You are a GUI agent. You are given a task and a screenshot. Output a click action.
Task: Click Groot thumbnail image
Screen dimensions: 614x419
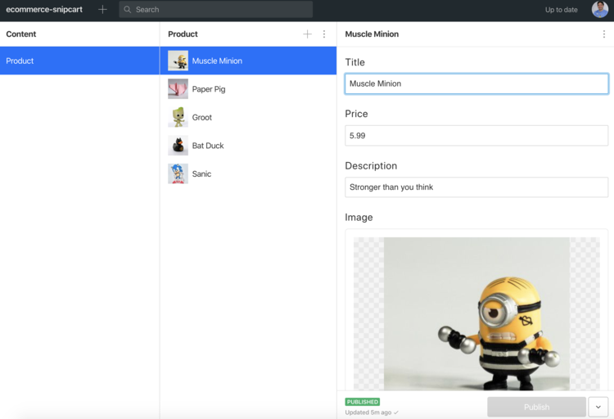pos(178,117)
